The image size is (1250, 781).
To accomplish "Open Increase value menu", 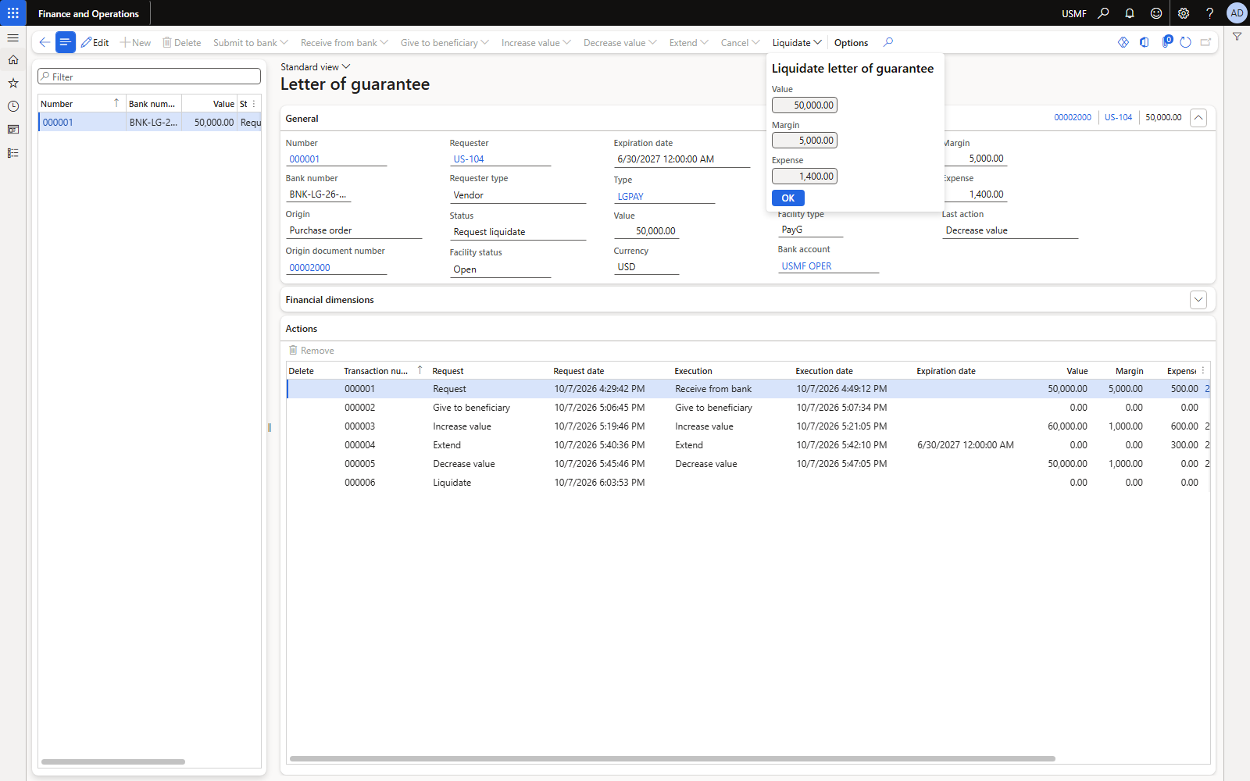I will pos(536,42).
